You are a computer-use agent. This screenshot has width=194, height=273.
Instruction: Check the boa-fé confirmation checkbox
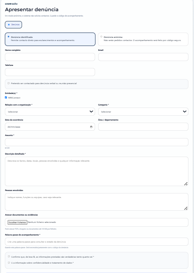tap(9, 257)
